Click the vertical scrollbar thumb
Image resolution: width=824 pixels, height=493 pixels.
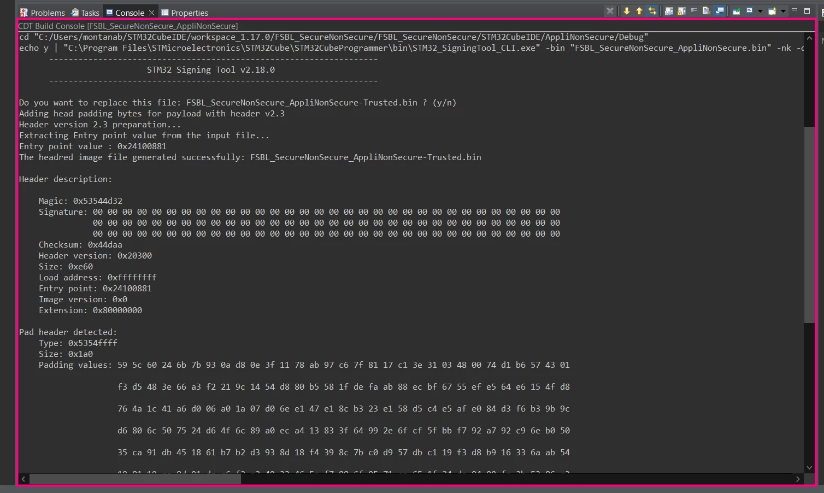[x=809, y=225]
